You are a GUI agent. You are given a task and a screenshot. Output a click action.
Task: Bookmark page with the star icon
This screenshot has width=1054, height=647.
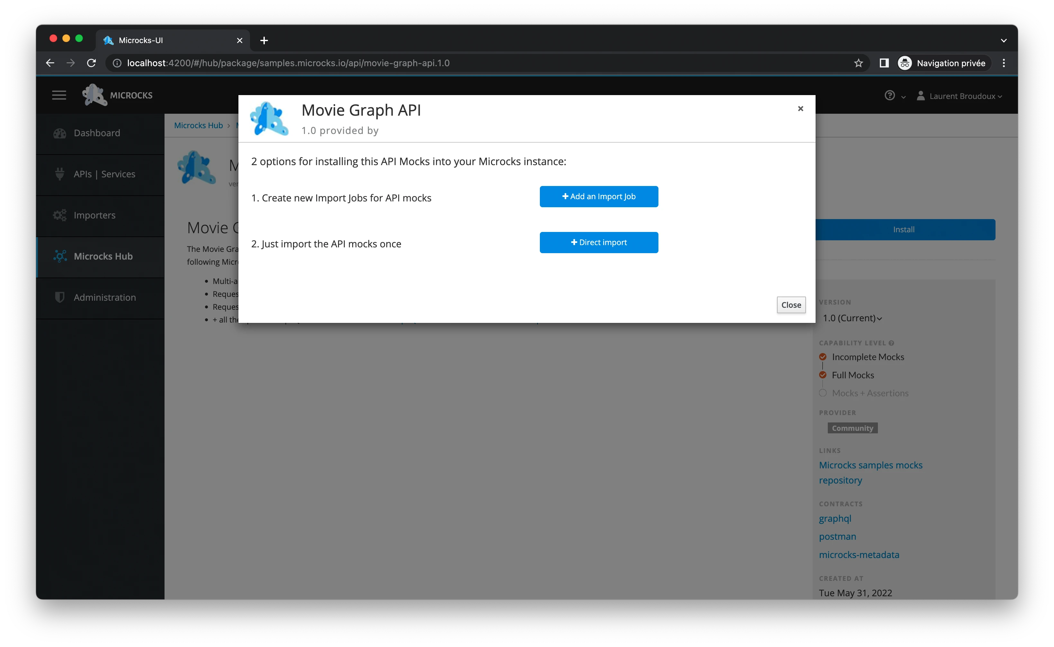[x=858, y=63]
